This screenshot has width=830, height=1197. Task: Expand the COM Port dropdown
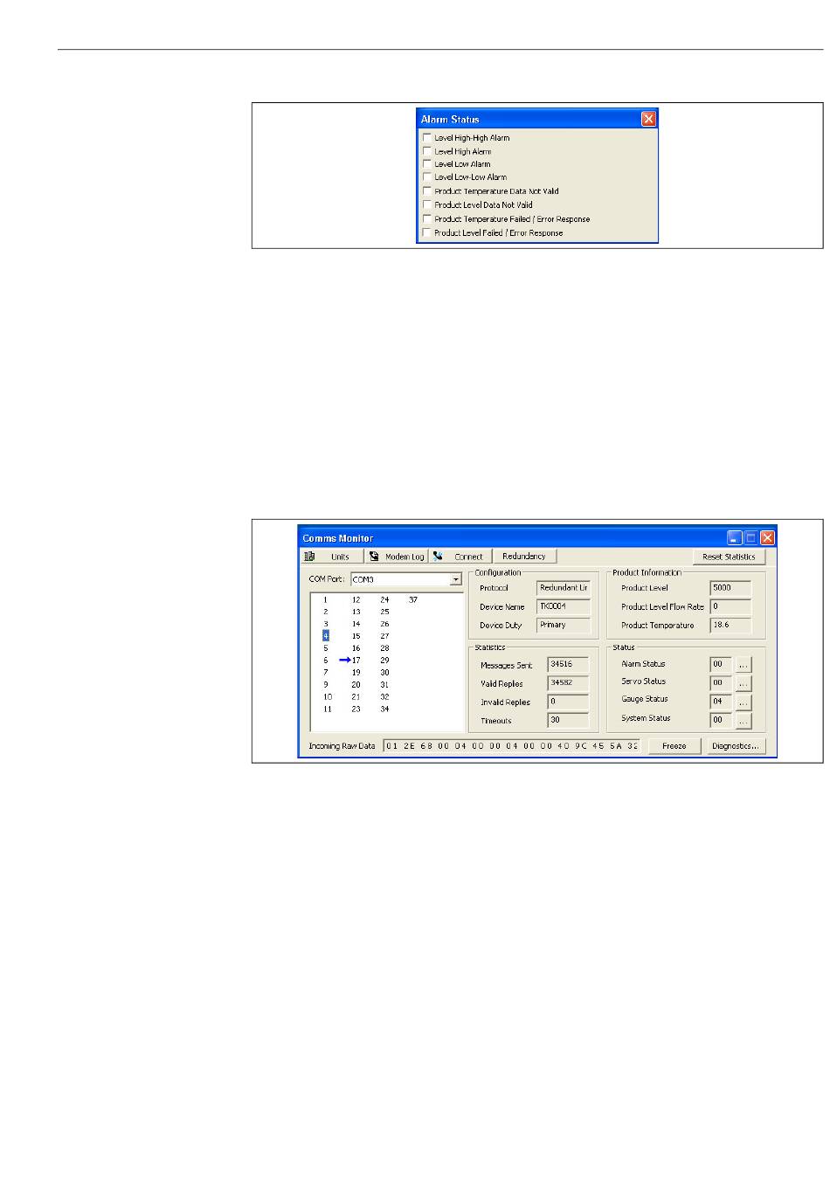[455, 579]
